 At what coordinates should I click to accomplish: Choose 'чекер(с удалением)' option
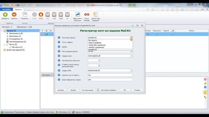click(110, 47)
